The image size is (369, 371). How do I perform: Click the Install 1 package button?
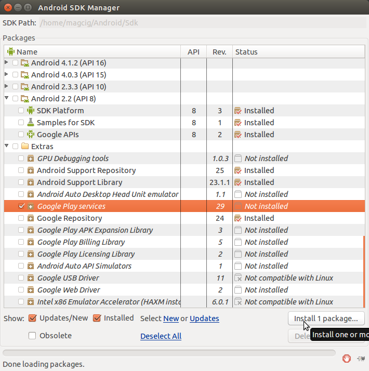pos(326,319)
